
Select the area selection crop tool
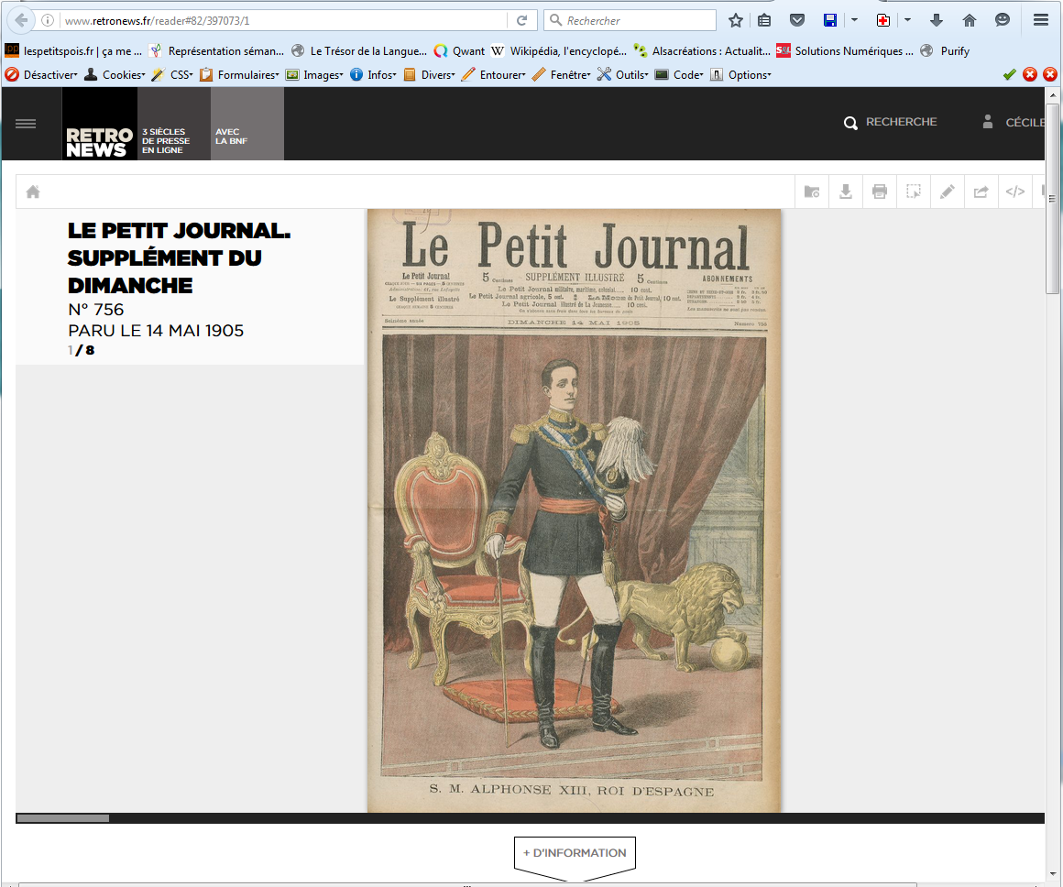click(x=914, y=192)
